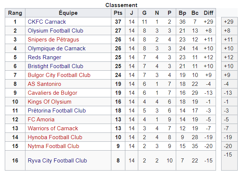Select the Diff column header
Image resolution: width=244 pixels, height=178 pixels.
pos(208,13)
